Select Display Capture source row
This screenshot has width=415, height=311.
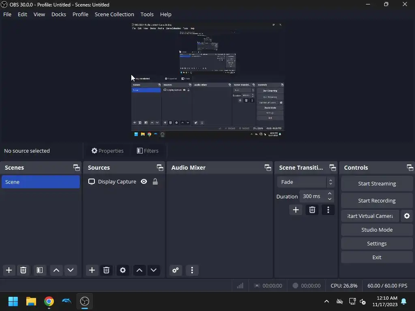pos(124,182)
